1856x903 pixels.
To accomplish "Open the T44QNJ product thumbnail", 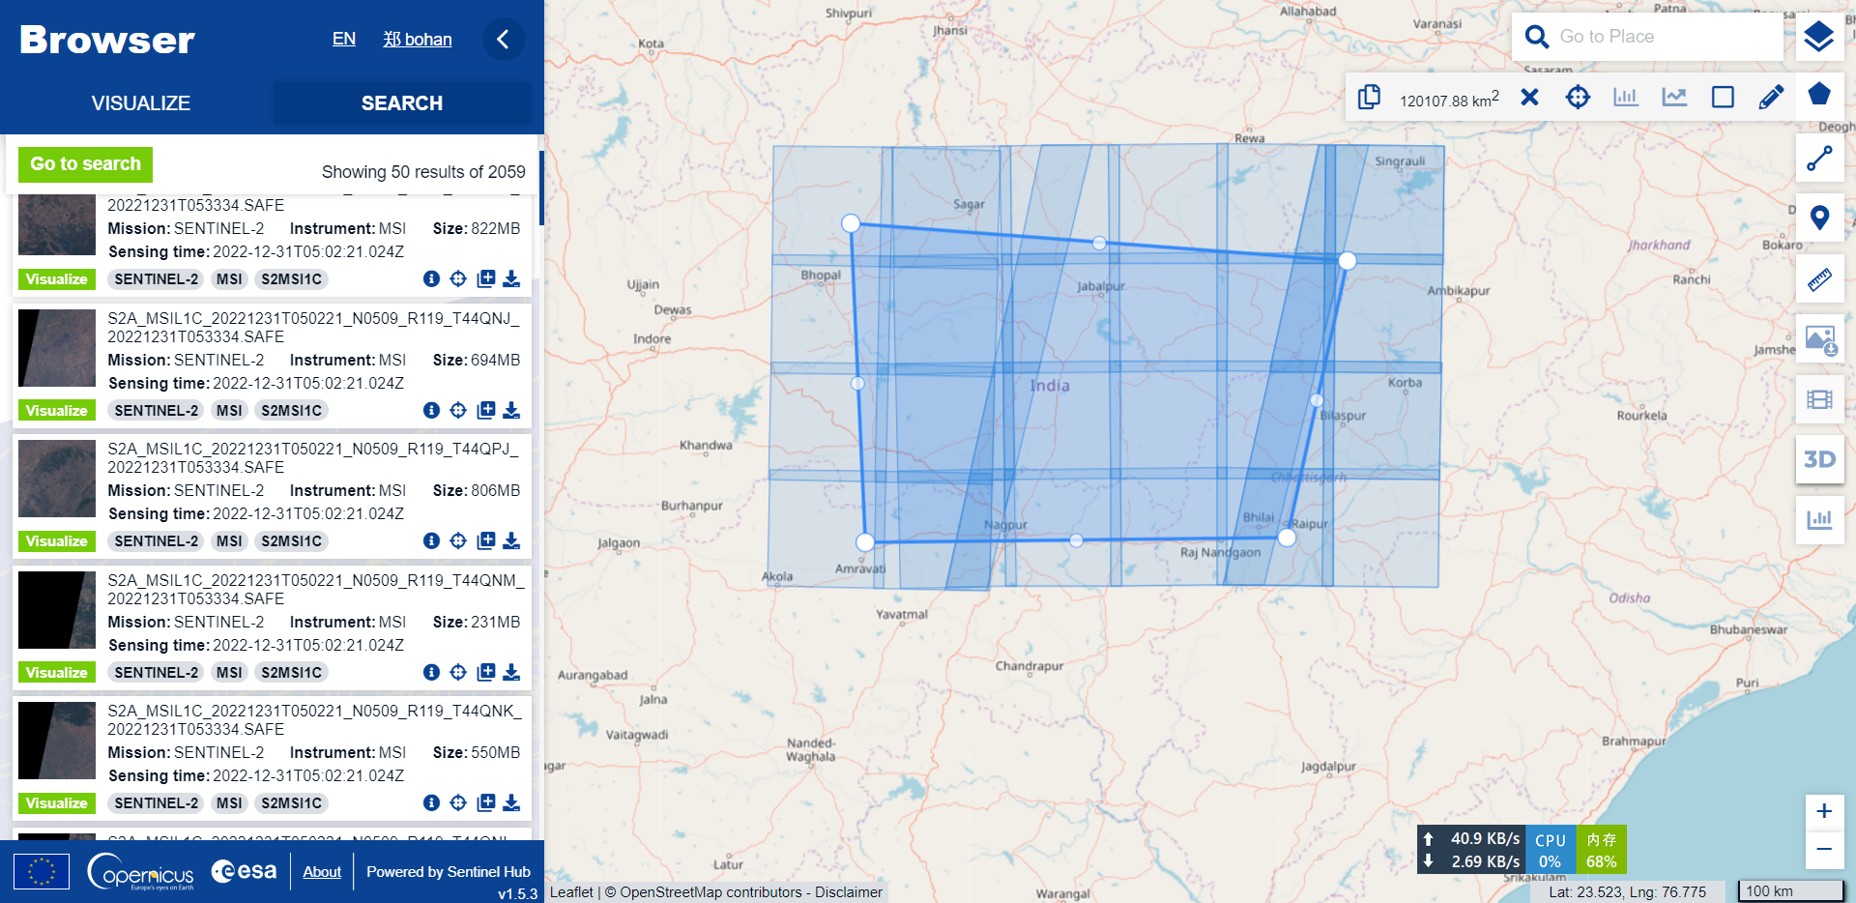I will (x=57, y=348).
